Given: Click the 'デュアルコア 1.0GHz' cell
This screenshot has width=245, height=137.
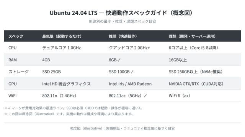Looking at the screenshot, I should tap(61, 48).
